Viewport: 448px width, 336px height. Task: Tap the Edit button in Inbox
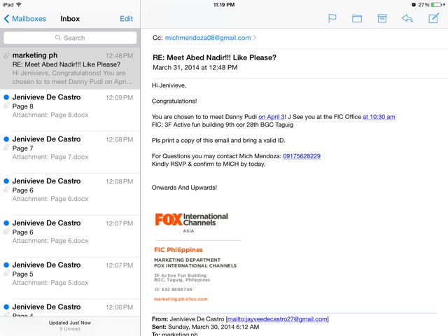point(126,19)
